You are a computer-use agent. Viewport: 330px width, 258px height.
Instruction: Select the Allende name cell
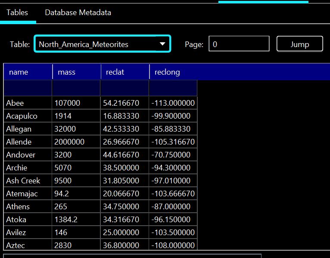coord(28,142)
